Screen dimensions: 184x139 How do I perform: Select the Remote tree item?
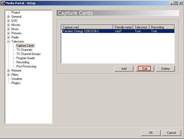coord(16,71)
